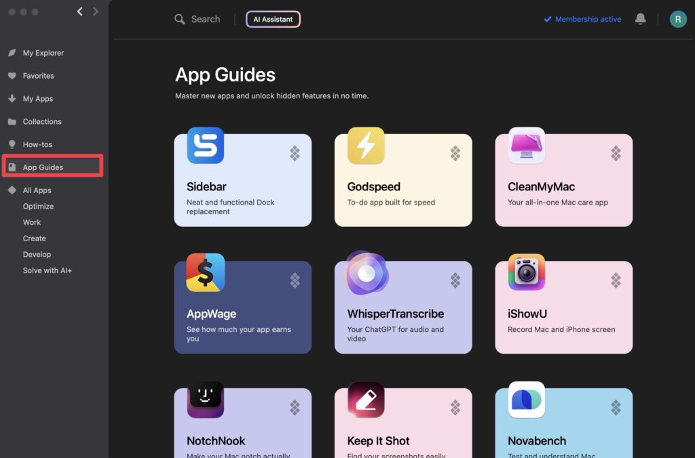This screenshot has width=695, height=458.
Task: Click the Setapp diamond icon on AppWage card
Action: click(295, 280)
